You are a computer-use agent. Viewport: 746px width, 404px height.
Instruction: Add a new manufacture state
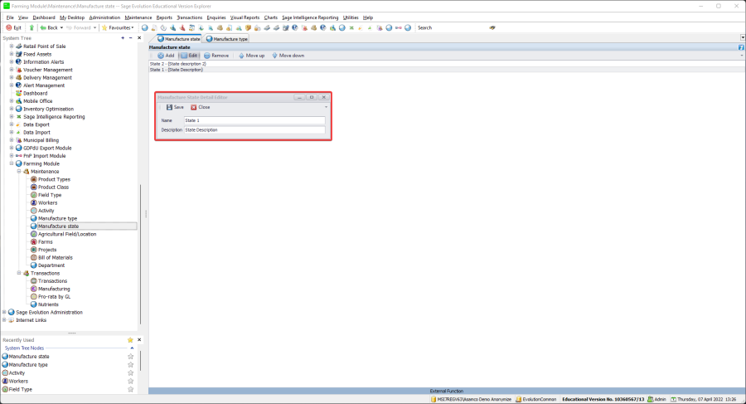pos(165,56)
